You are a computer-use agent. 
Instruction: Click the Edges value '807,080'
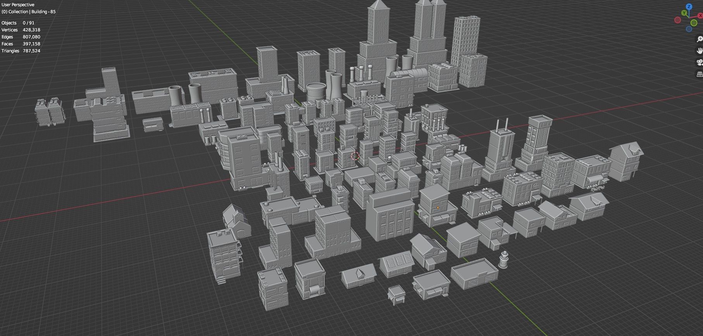pos(31,37)
